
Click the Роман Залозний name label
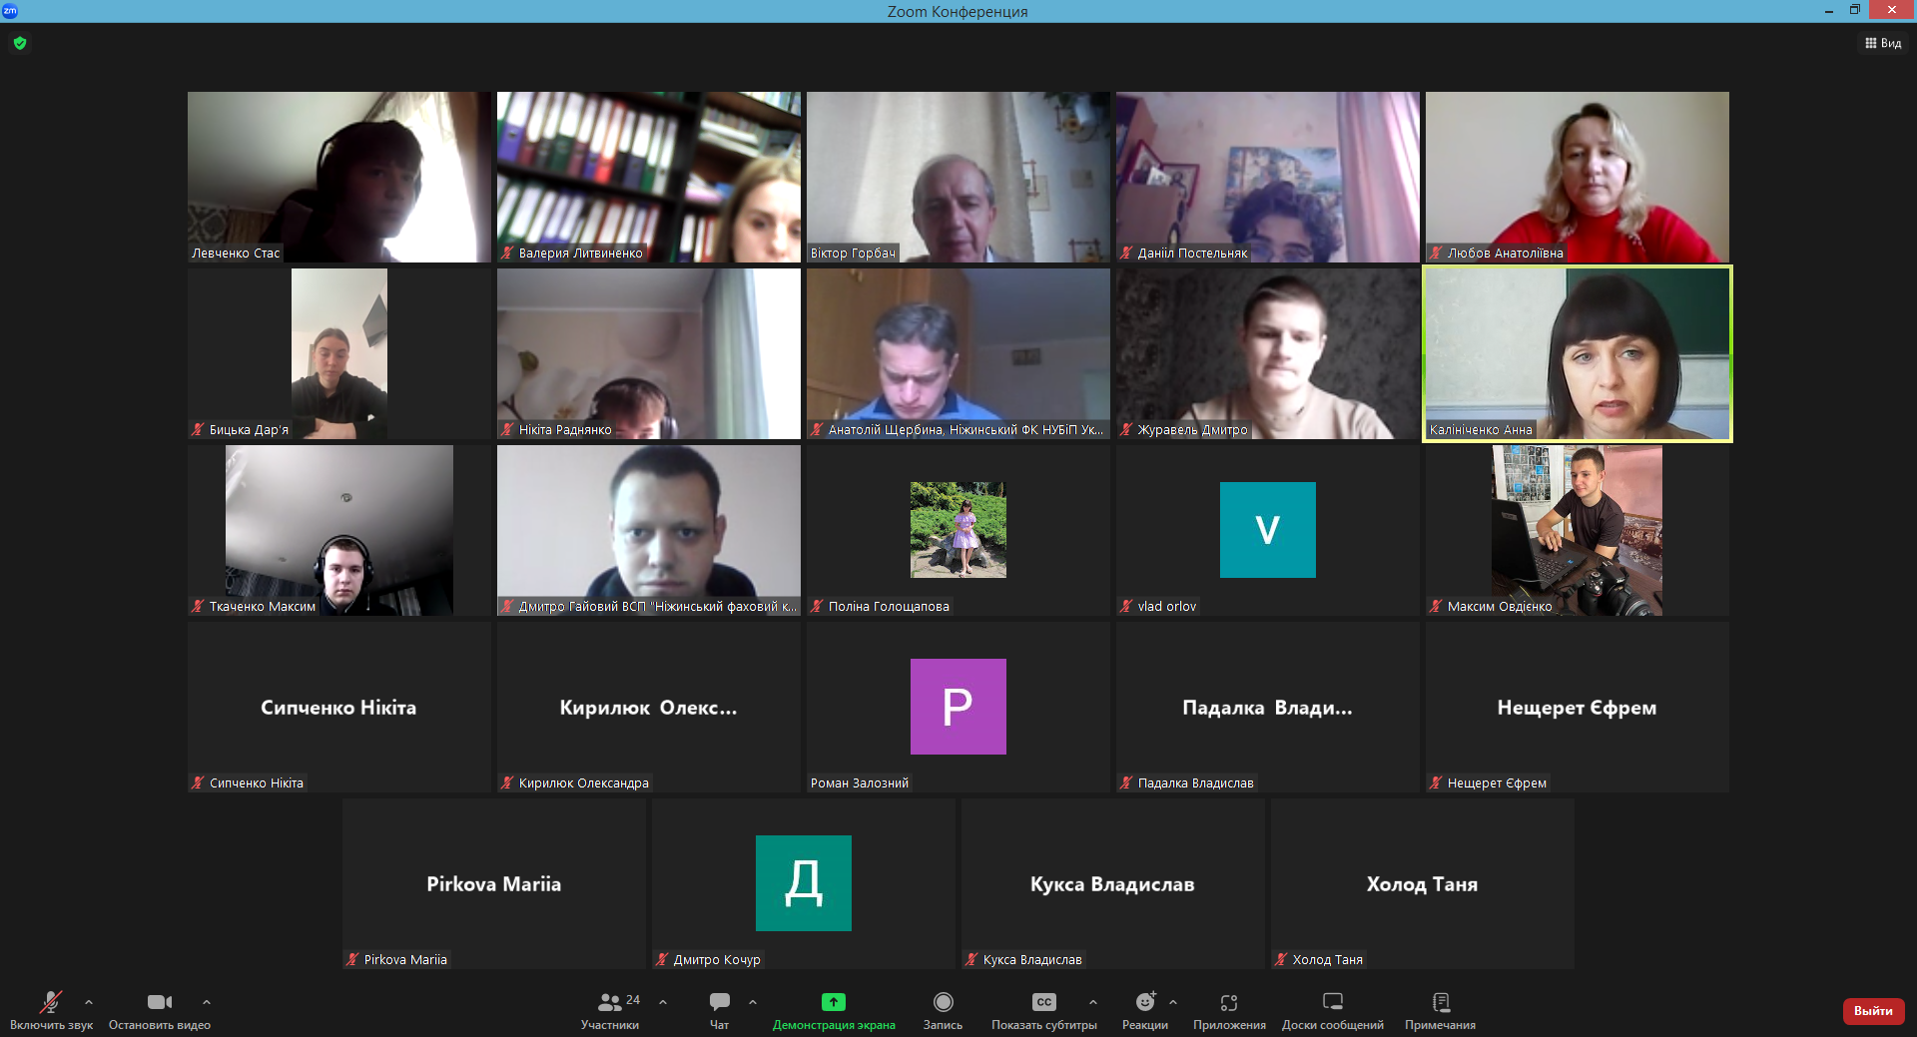pos(860,783)
